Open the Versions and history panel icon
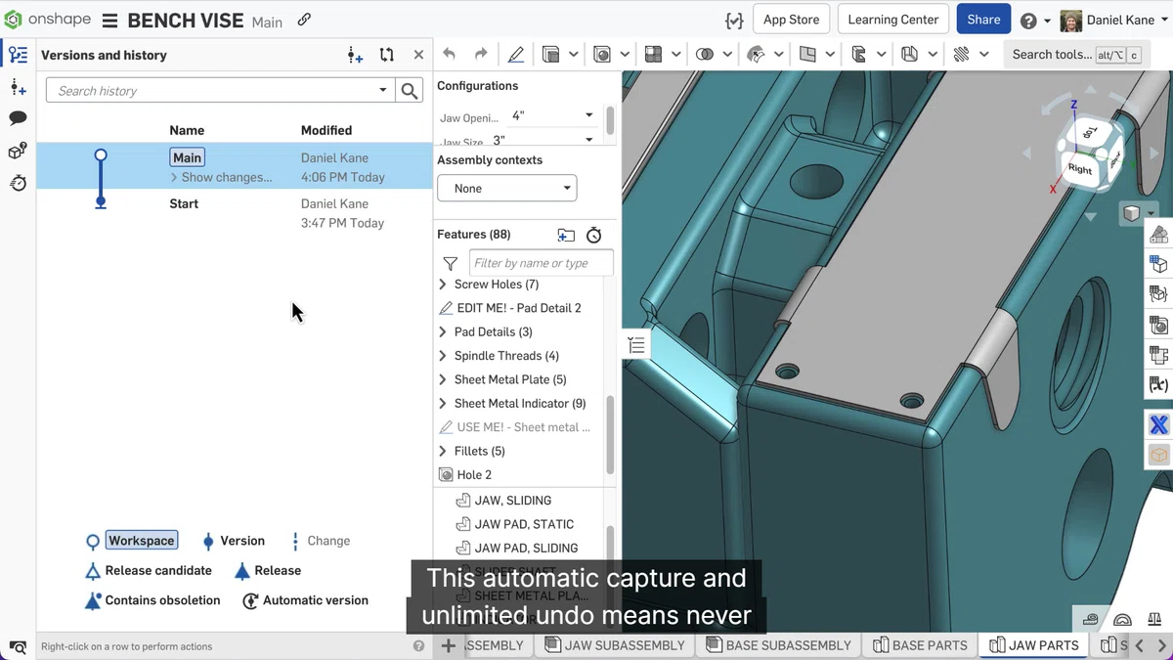 click(18, 55)
